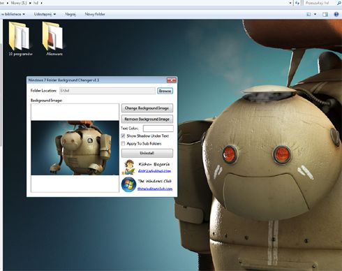Close the Folder Background Changer dialog
Screen dimensions: 342x271
pos(172,80)
